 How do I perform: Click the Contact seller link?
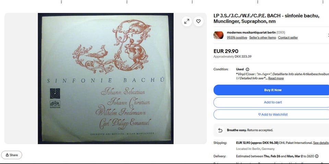coord(288,38)
